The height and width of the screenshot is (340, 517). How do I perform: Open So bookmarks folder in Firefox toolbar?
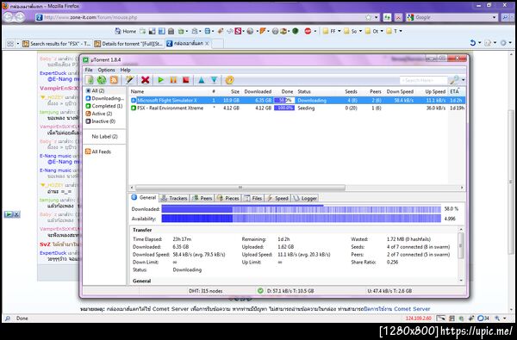352,31
